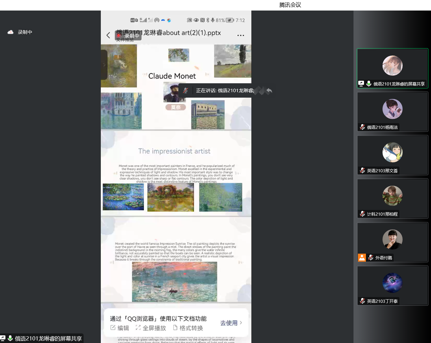This screenshot has width=431, height=343.
Task: Click the gray reply arrow next to the speaking bar
Action: tap(269, 91)
